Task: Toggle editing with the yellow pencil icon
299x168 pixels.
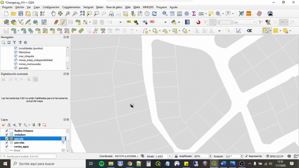Action: coord(63,22)
